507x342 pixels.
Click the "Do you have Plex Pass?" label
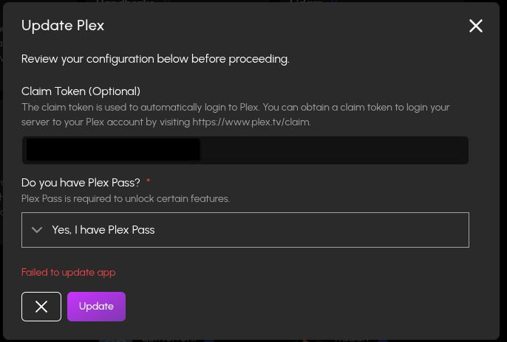pos(81,182)
